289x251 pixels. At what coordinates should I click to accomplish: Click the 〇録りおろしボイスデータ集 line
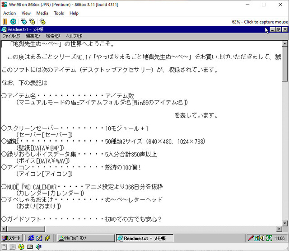click(x=79, y=154)
